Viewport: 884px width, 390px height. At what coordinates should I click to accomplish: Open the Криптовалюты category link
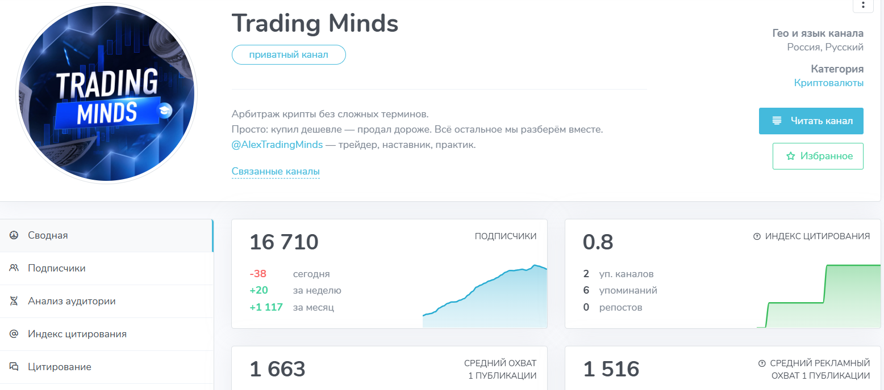[829, 83]
